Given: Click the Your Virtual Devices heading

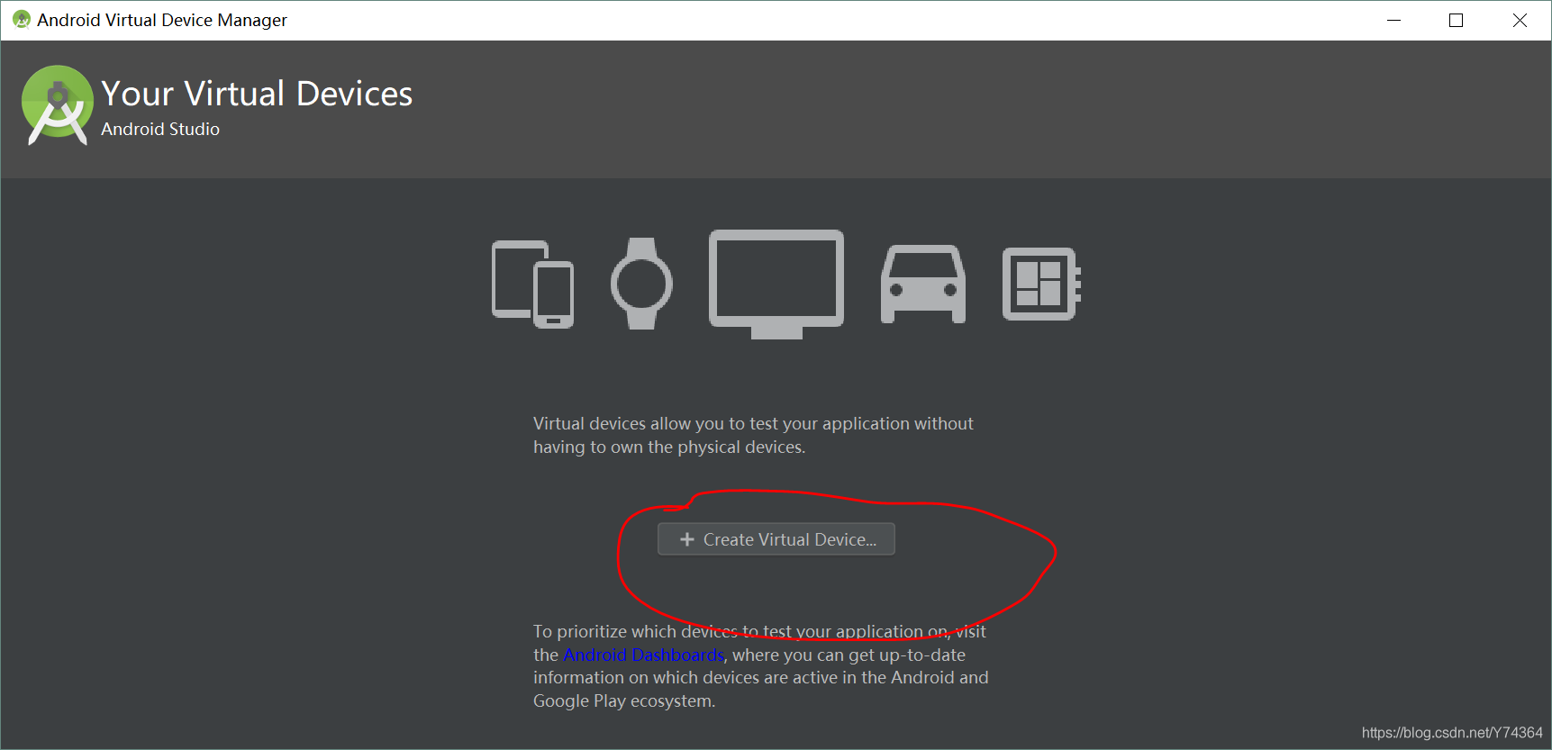Looking at the screenshot, I should (257, 94).
